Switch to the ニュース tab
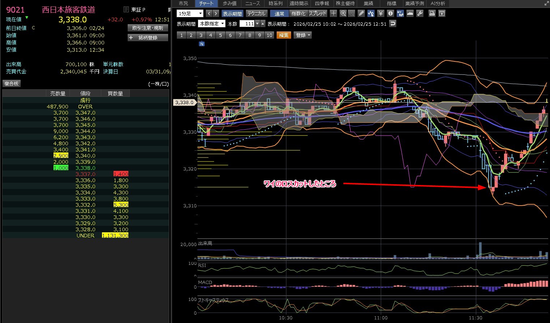Viewport: 550px width, 323px height. coord(252,3)
